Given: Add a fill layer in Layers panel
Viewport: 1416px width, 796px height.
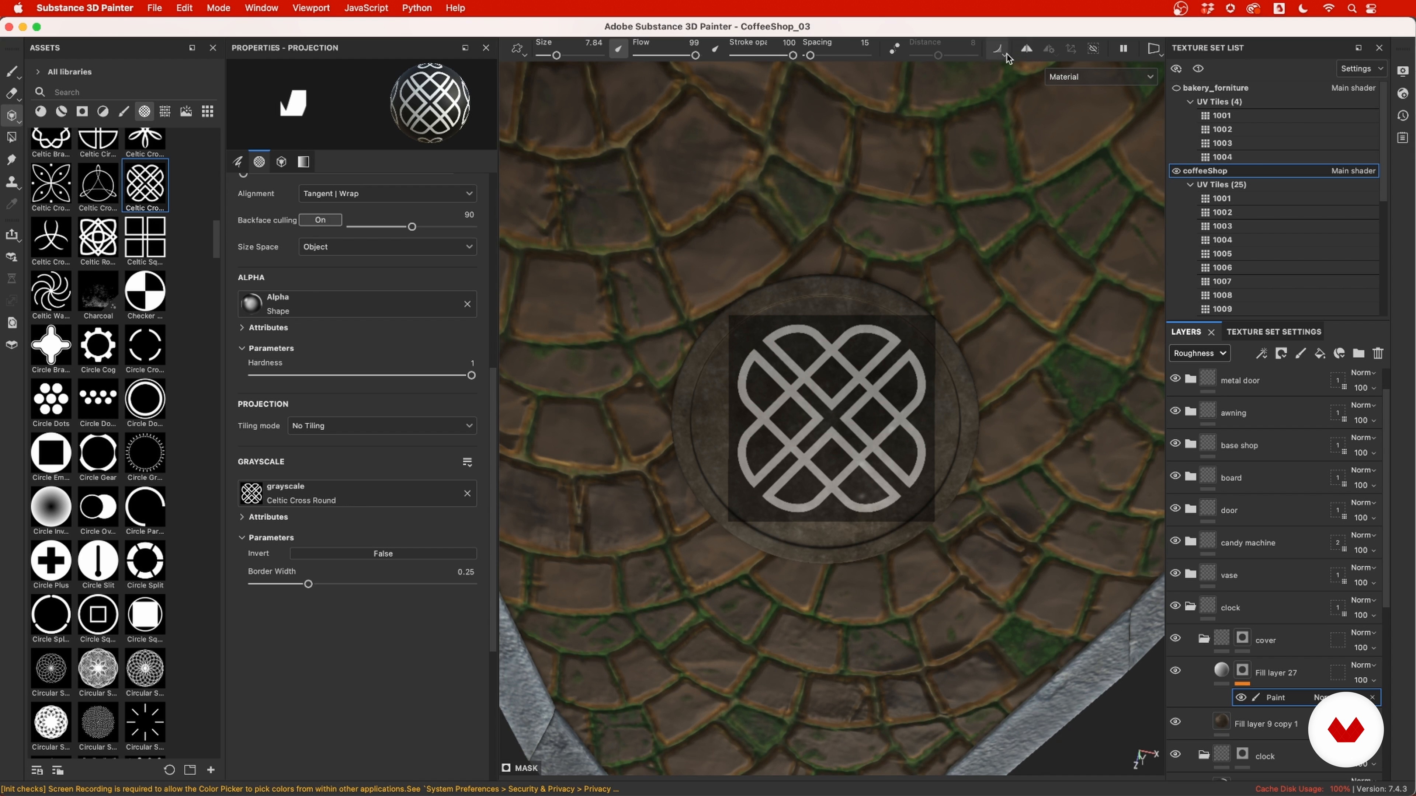Looking at the screenshot, I should [x=1320, y=353].
